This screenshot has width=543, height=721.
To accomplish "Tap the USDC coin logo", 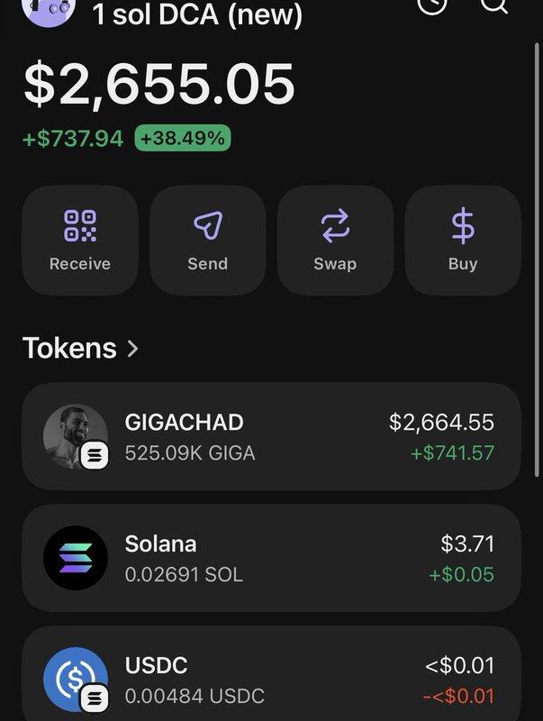I will tap(76, 679).
